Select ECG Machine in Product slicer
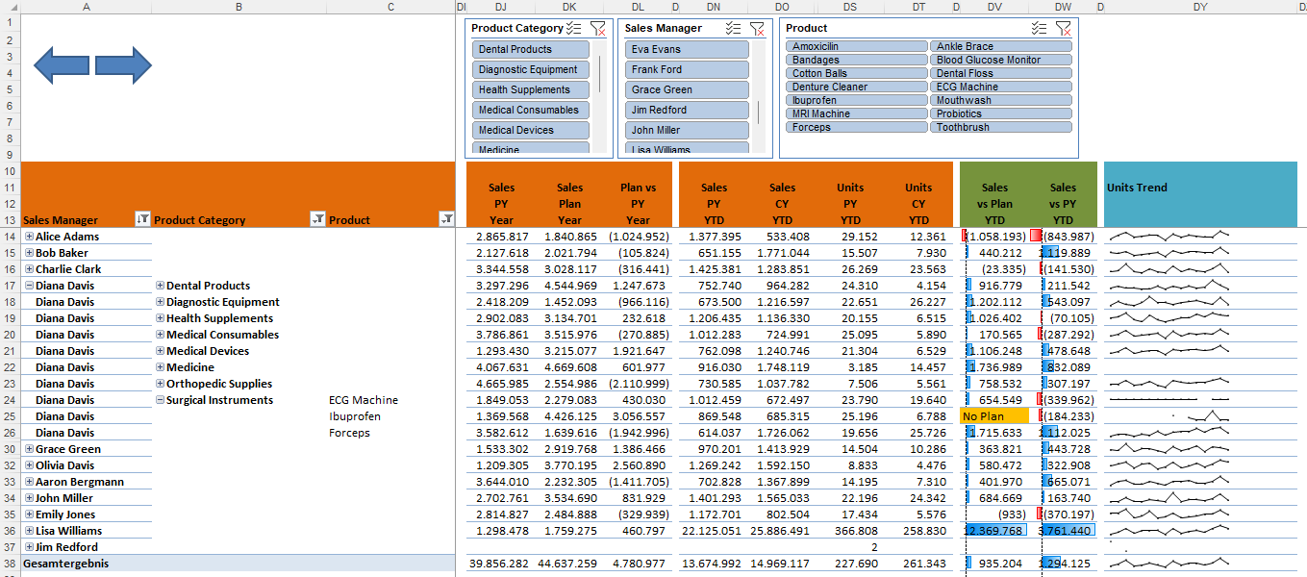This screenshot has height=577, width=1307. point(1000,87)
